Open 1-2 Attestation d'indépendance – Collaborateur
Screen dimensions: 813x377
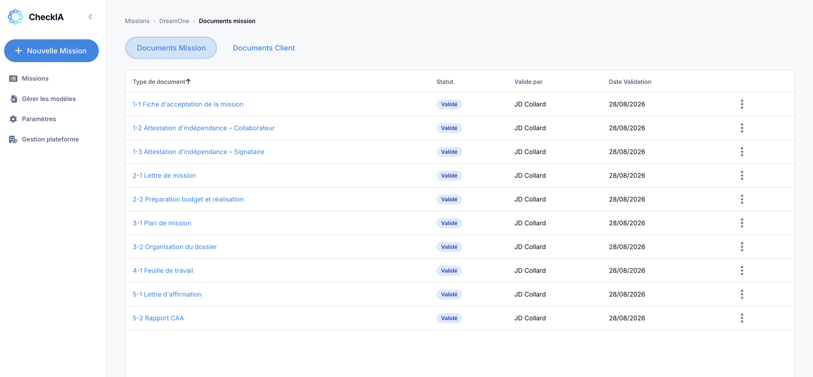point(204,128)
